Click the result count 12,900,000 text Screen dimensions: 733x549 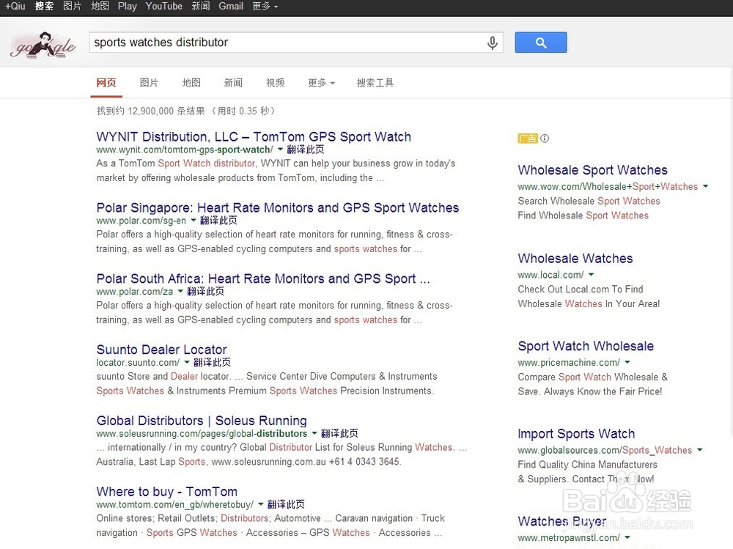click(x=150, y=111)
